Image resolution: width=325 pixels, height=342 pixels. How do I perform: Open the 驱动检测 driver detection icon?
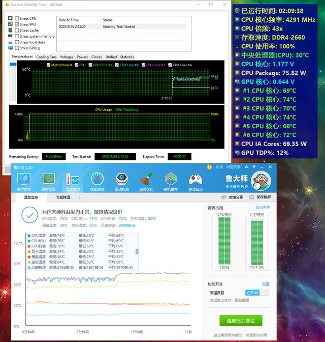121,180
